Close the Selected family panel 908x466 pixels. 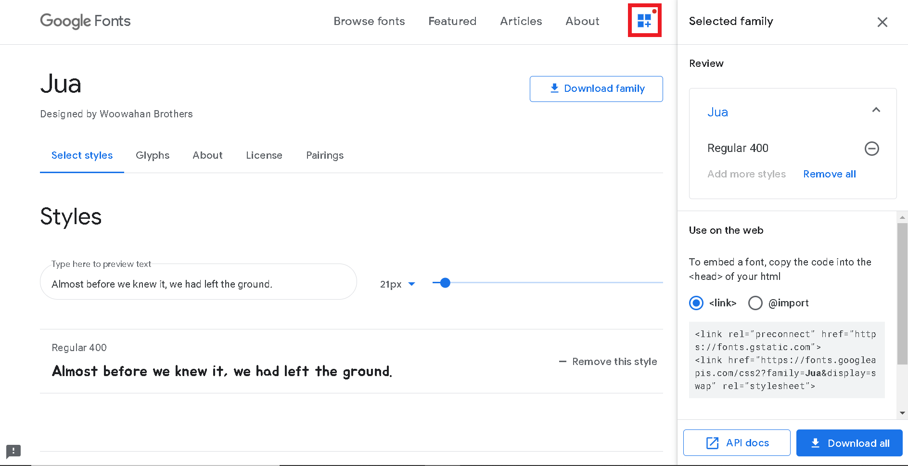click(x=882, y=22)
